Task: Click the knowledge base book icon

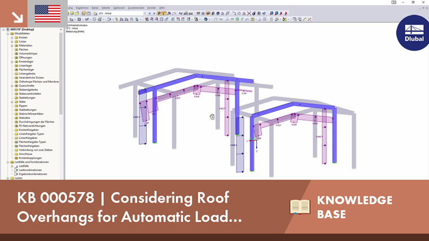Action: 300,207
